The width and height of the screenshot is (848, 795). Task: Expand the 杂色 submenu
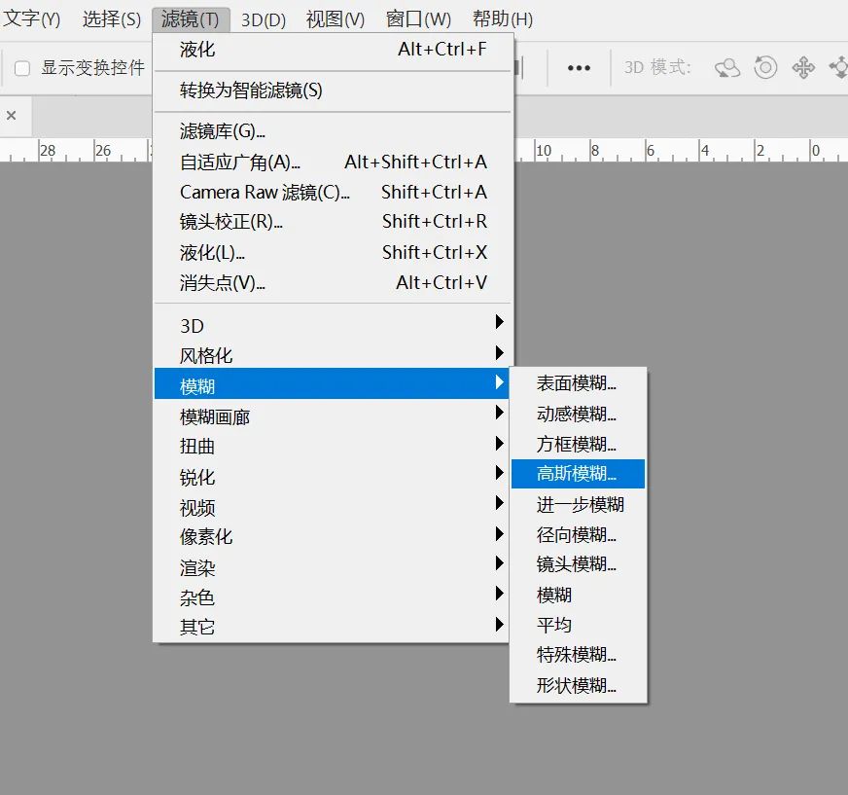[x=332, y=597]
